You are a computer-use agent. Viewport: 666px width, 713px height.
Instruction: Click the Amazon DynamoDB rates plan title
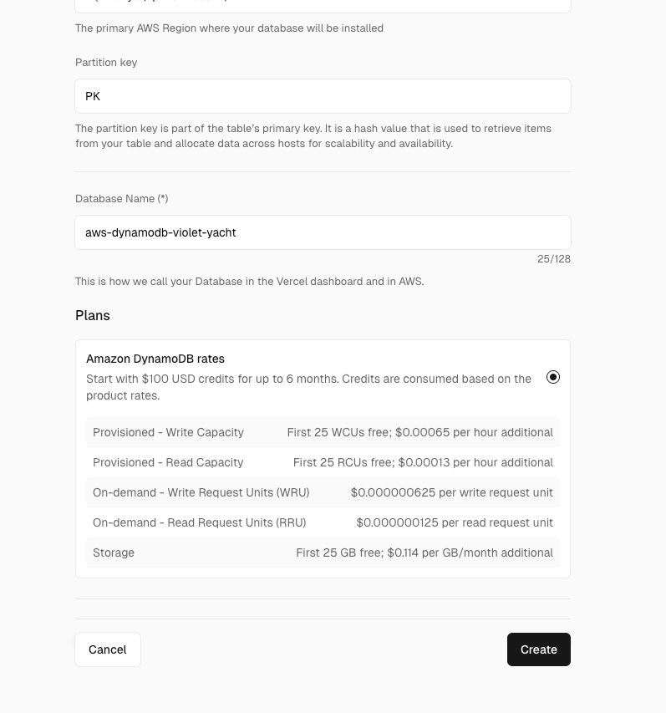click(x=155, y=359)
